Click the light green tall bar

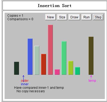click(64, 58)
